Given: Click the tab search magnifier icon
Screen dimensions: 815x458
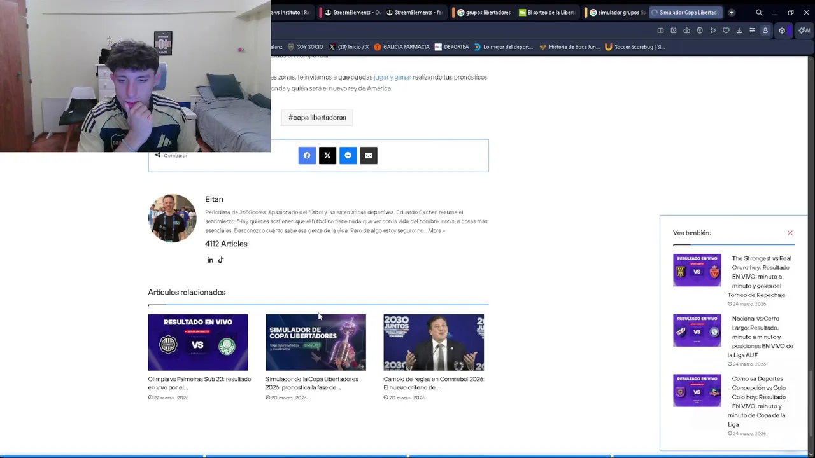Looking at the screenshot, I should pos(759,12).
